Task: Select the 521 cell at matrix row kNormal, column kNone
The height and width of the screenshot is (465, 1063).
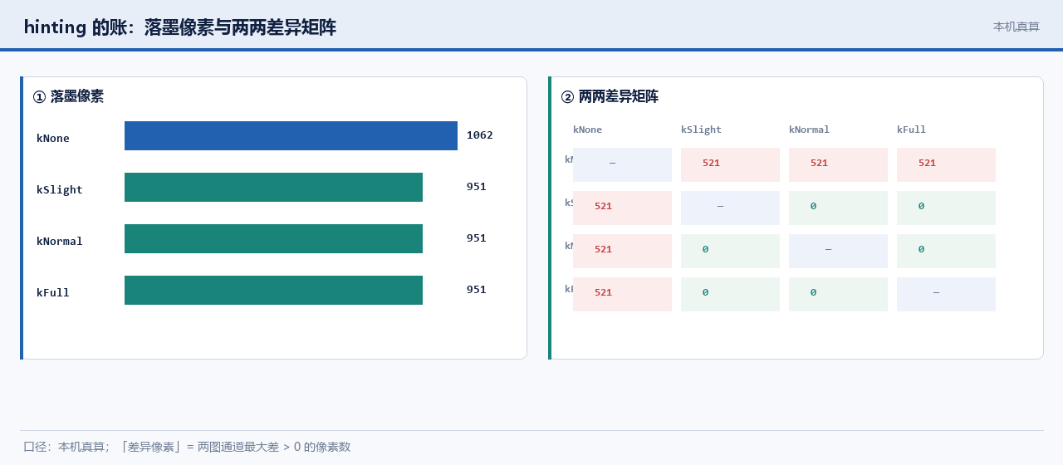Action: coord(622,251)
